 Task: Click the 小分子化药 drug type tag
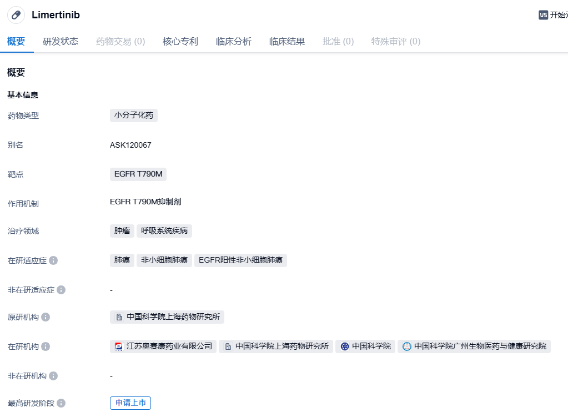tap(133, 115)
